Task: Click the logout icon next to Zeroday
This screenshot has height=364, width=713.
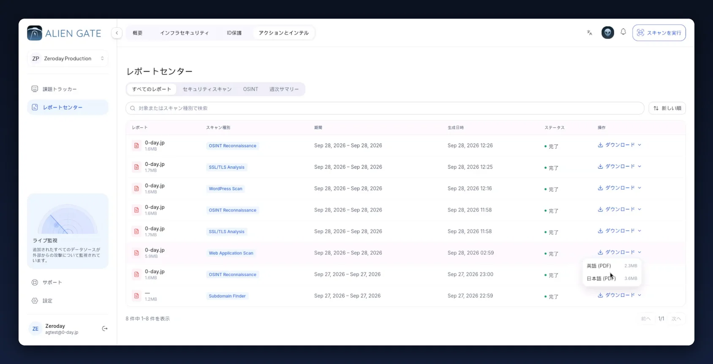Action: [x=105, y=329]
